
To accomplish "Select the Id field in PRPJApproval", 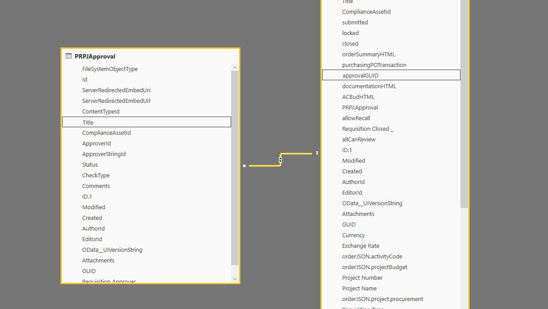I will click(84, 79).
